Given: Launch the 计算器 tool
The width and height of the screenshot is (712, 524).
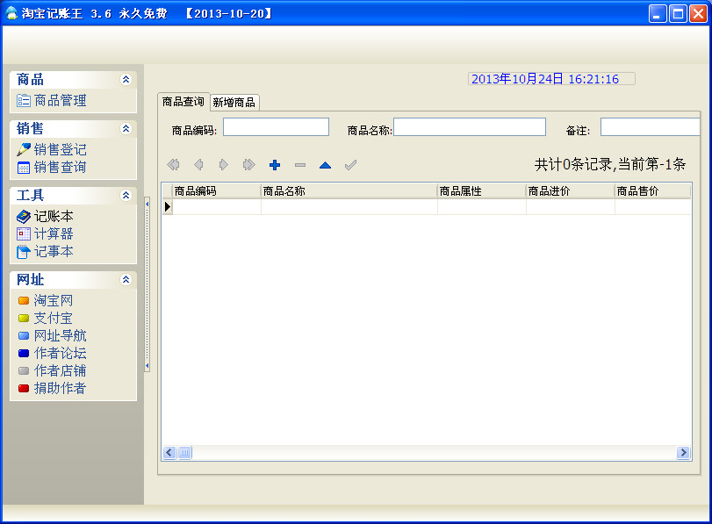Looking at the screenshot, I should 54,233.
